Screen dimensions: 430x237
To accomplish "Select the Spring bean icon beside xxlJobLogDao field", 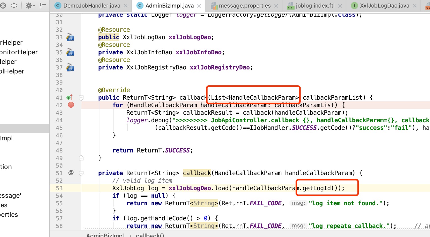I will (70, 37).
